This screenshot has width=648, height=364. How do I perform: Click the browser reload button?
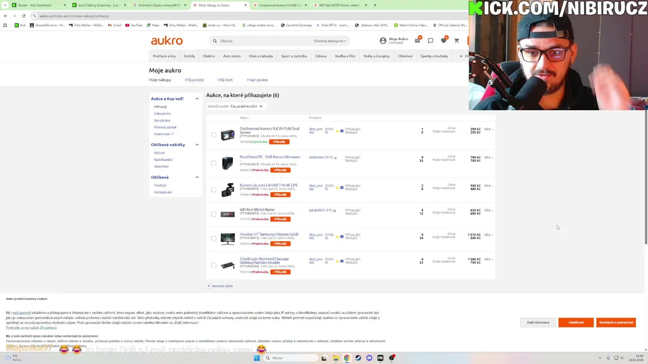[24, 16]
